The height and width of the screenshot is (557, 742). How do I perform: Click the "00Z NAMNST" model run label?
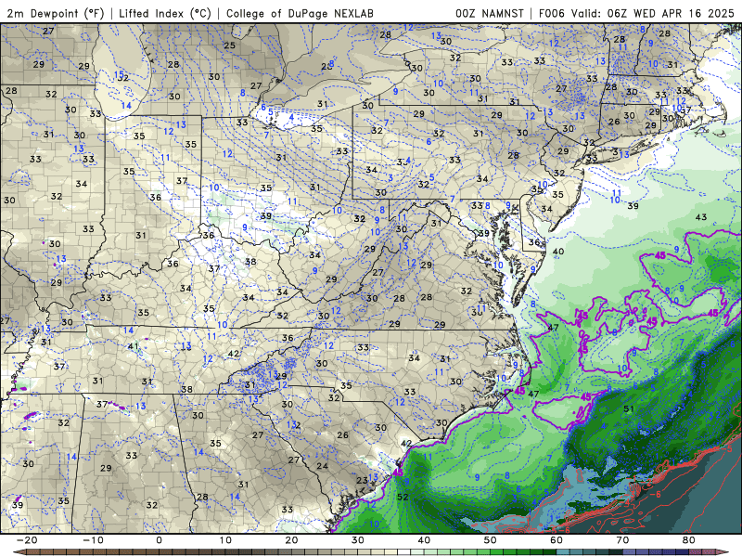(490, 13)
